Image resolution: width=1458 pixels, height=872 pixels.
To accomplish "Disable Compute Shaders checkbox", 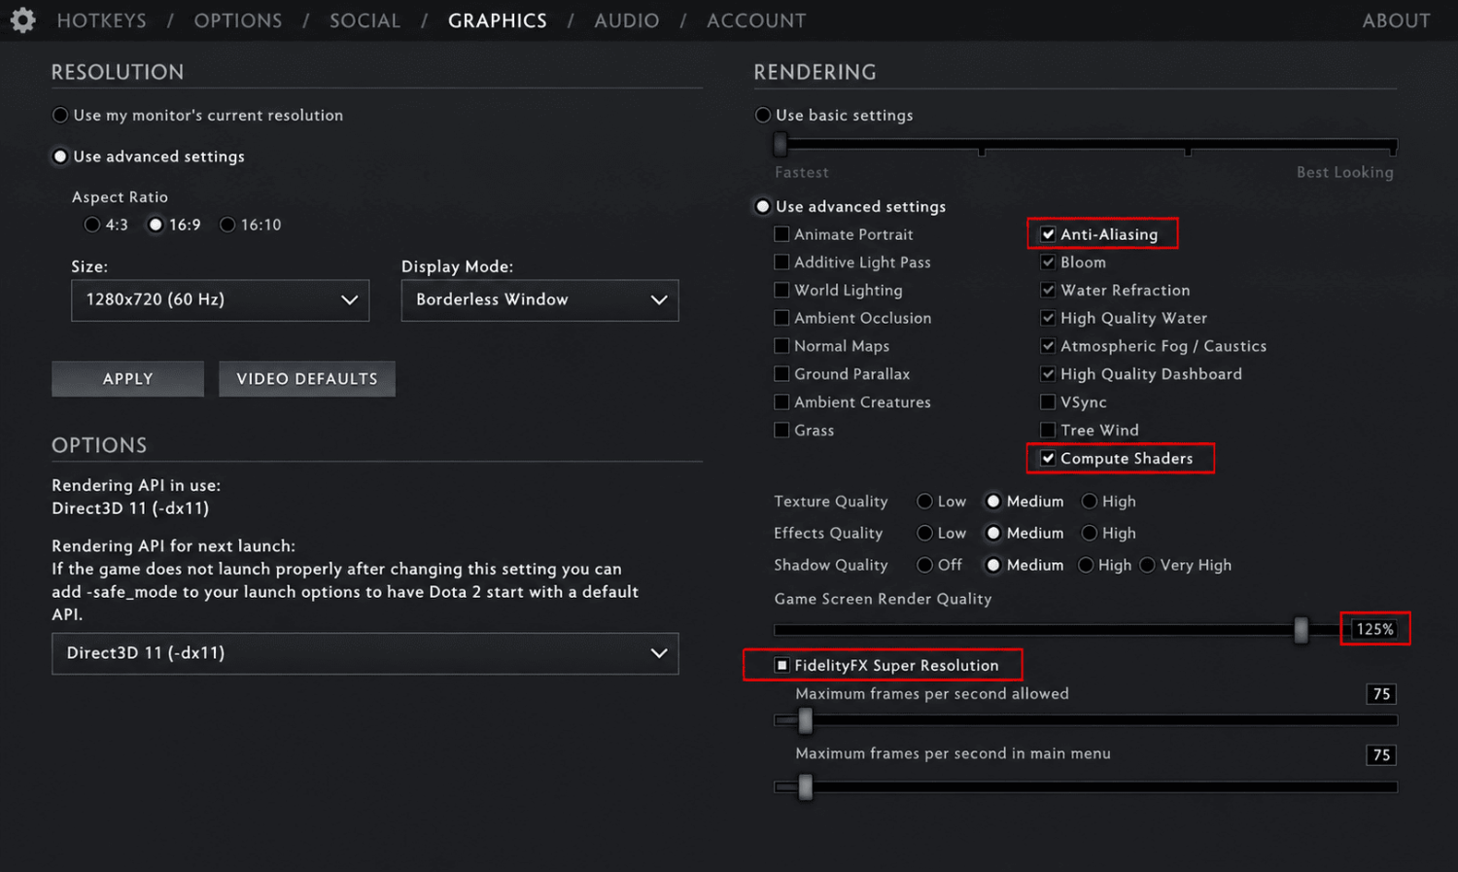I will pos(1048,459).
